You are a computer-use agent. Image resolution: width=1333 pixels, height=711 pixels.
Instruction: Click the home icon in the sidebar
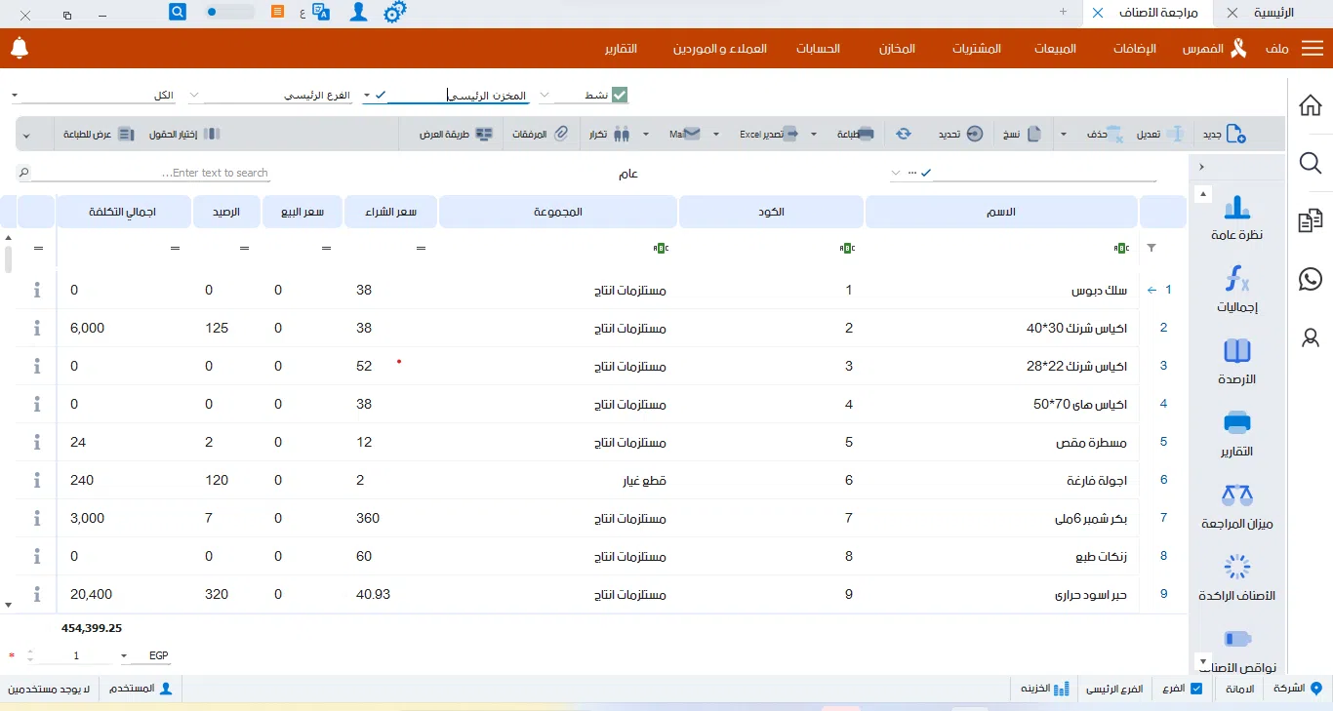tap(1311, 105)
